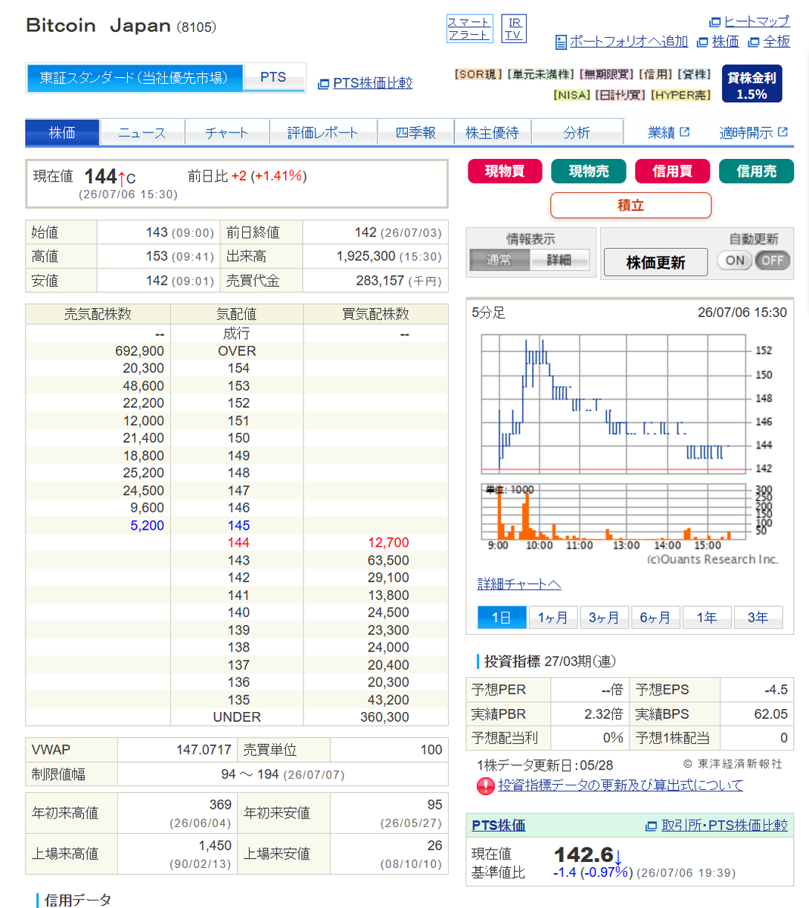The height and width of the screenshot is (908, 809).
Task: Click the 信用買 button
Action: 672,171
